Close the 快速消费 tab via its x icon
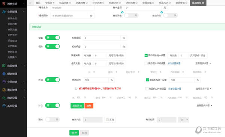225x137 pixels. (x=87, y=3)
